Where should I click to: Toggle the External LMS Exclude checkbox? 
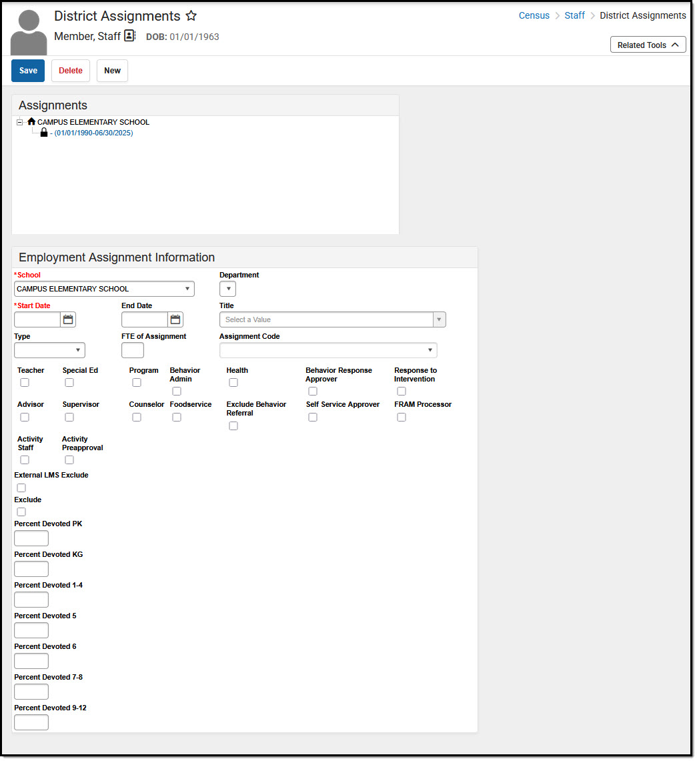point(21,488)
